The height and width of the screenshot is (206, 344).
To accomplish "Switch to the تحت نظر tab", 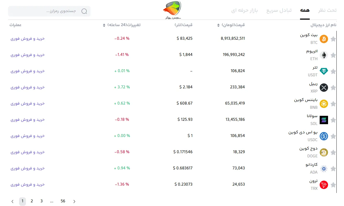I will tap(327, 10).
